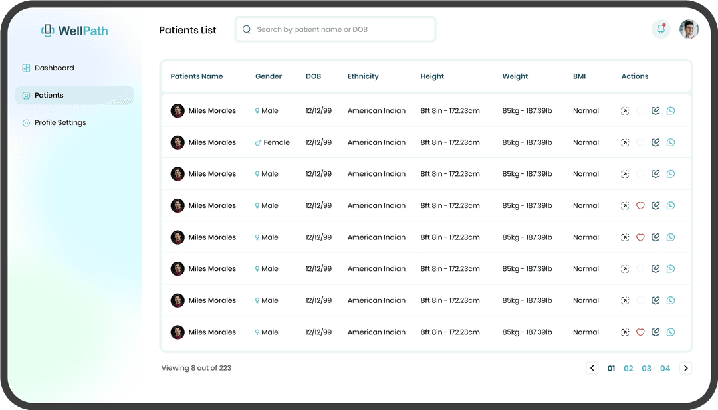Favorite the fourth patient with the heart
Screen dimensions: 718x410
coord(640,205)
